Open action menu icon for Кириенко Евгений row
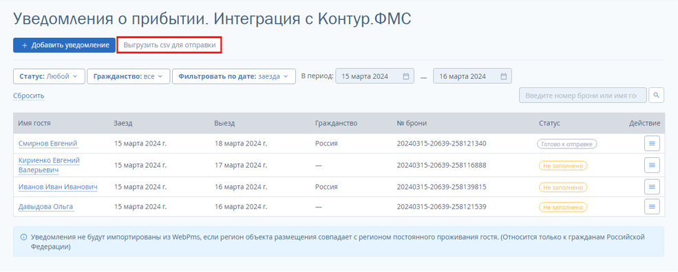The width and height of the screenshot is (678, 272). (652, 165)
